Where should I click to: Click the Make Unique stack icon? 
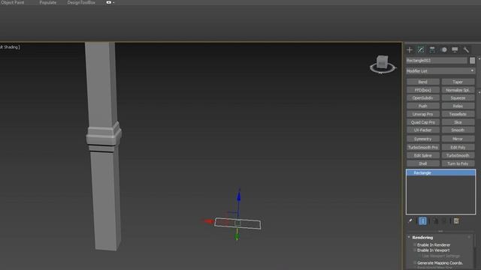(x=435, y=221)
